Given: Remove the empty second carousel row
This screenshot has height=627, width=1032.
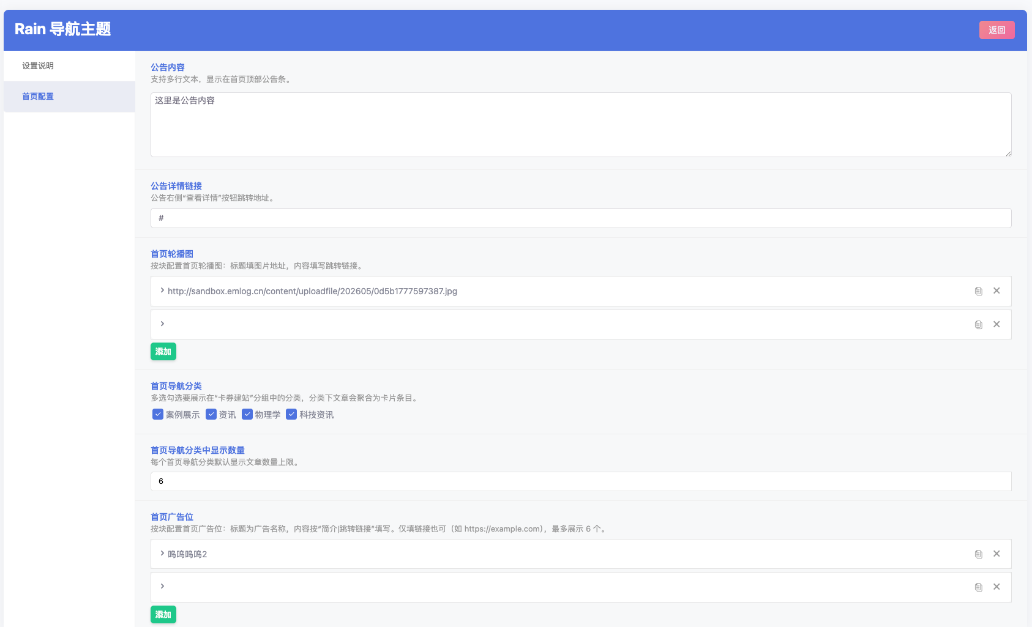Looking at the screenshot, I should point(996,324).
